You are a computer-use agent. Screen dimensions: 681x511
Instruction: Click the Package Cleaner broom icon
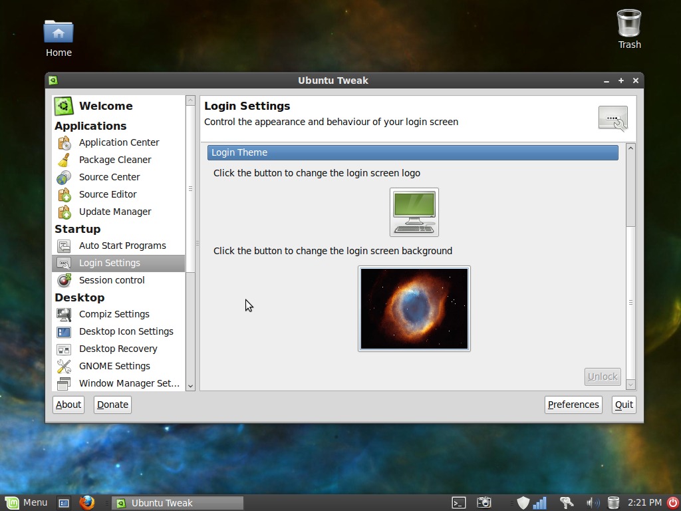pyautogui.click(x=65, y=160)
